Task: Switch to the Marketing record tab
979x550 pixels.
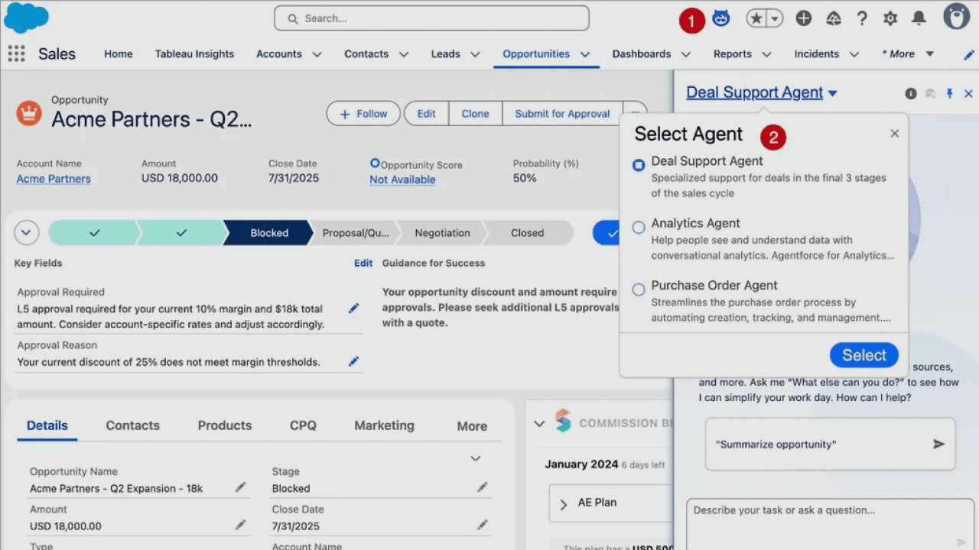Action: tap(384, 425)
